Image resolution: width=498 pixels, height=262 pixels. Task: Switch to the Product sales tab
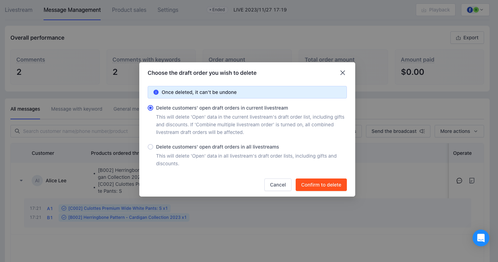tap(129, 10)
